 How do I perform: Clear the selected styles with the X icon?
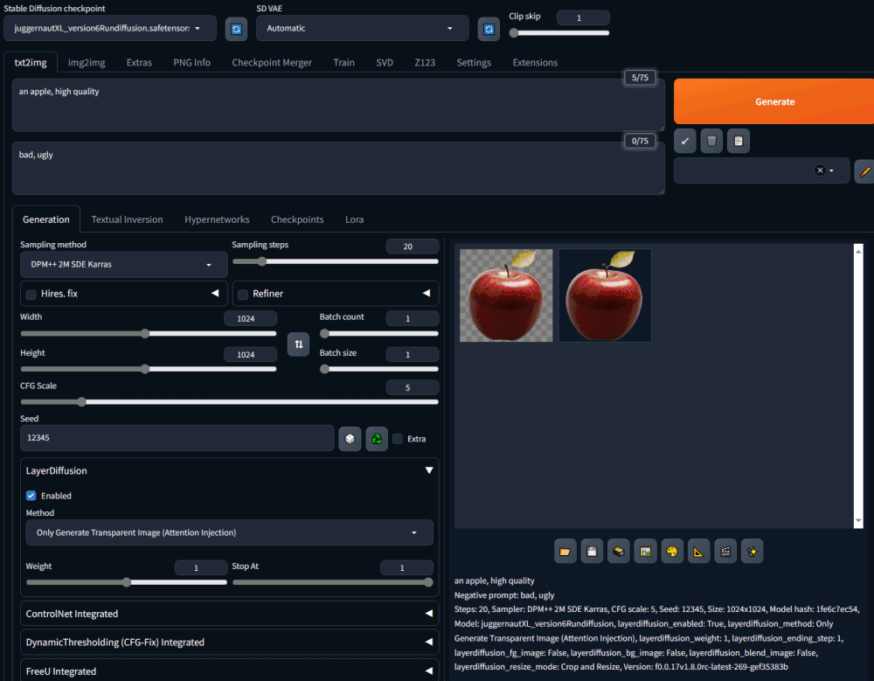coord(820,170)
